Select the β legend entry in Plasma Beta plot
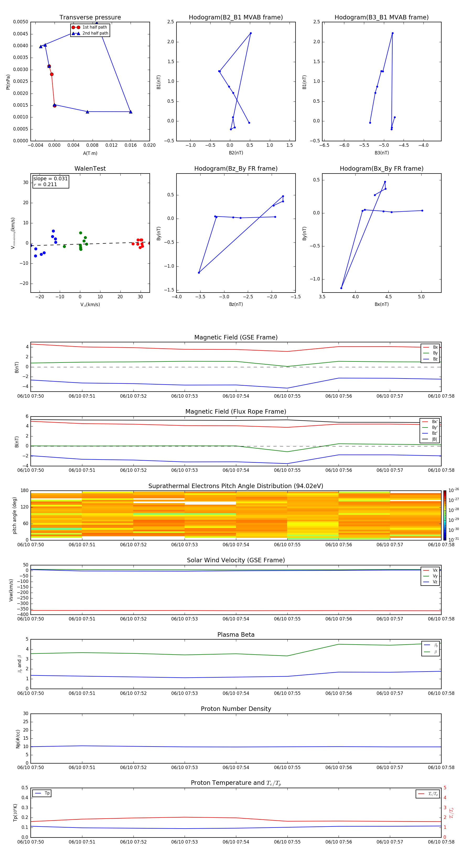This screenshot has height=865, width=472. (x=431, y=652)
